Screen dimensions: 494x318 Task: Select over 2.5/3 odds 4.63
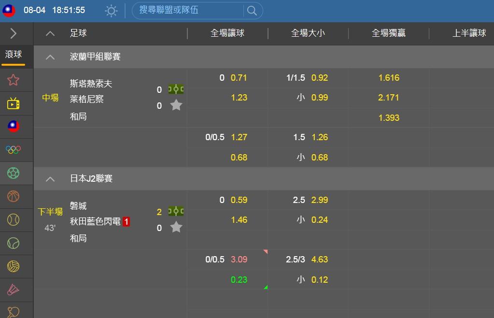pos(320,260)
